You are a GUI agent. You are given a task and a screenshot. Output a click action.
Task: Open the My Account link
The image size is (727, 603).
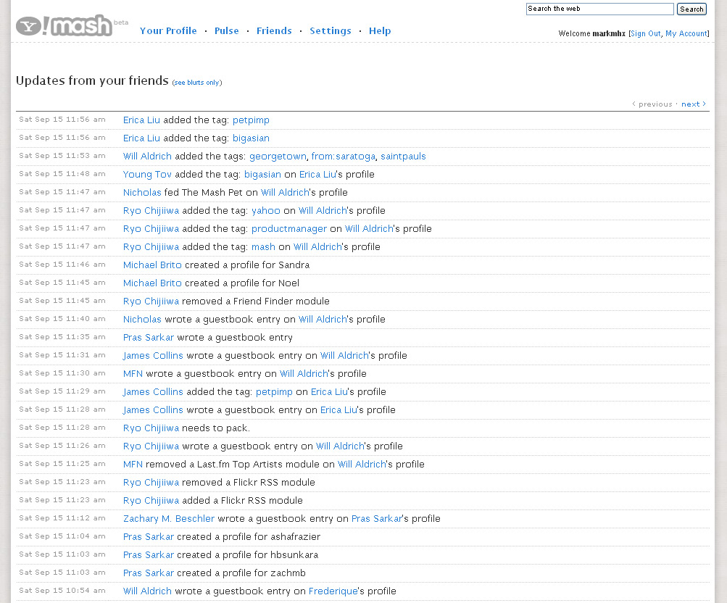686,34
